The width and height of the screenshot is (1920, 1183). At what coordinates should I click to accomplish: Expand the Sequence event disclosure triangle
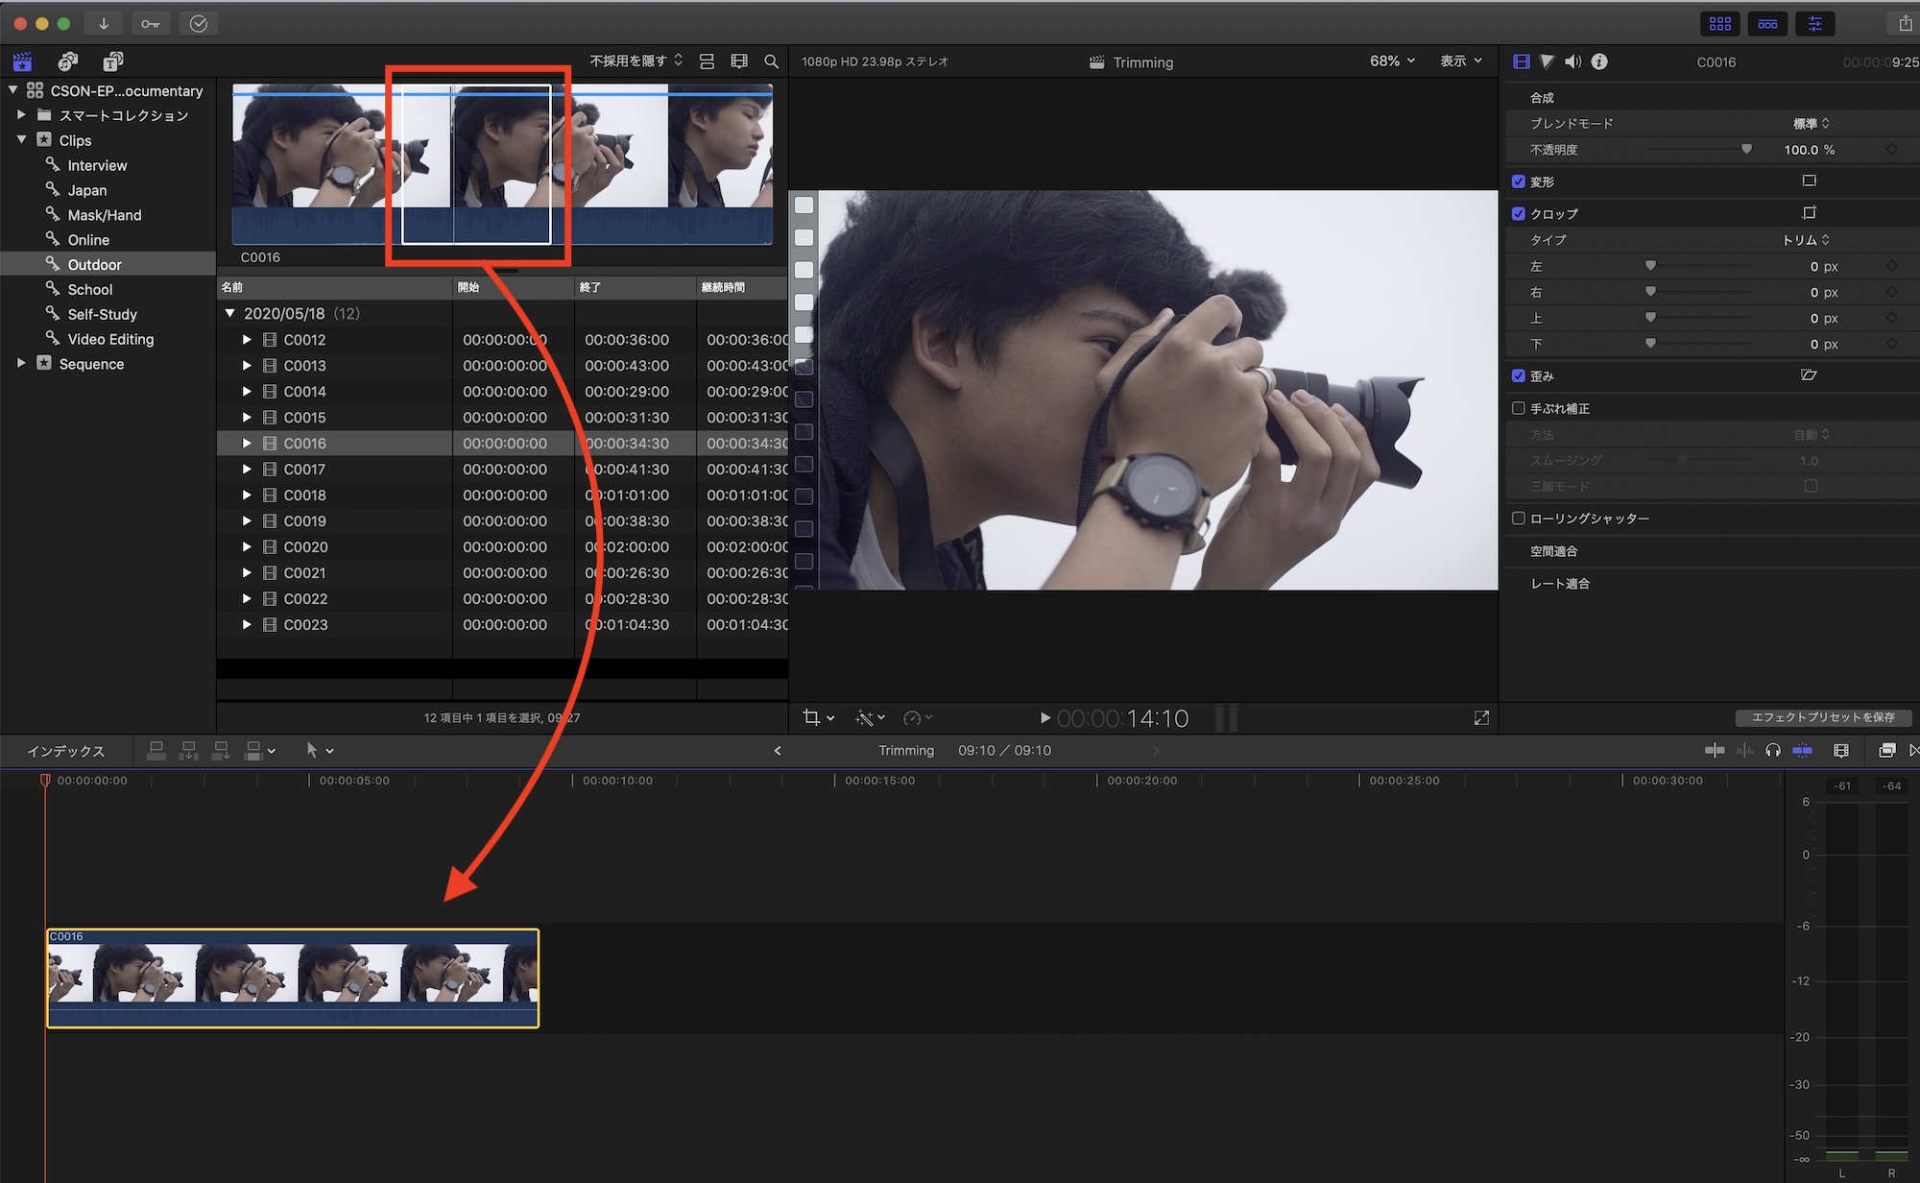point(21,363)
